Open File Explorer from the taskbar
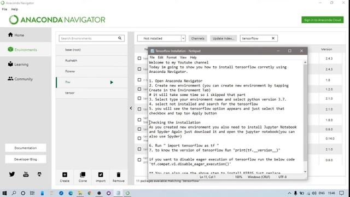This screenshot has height=197, width=350. coord(80,193)
